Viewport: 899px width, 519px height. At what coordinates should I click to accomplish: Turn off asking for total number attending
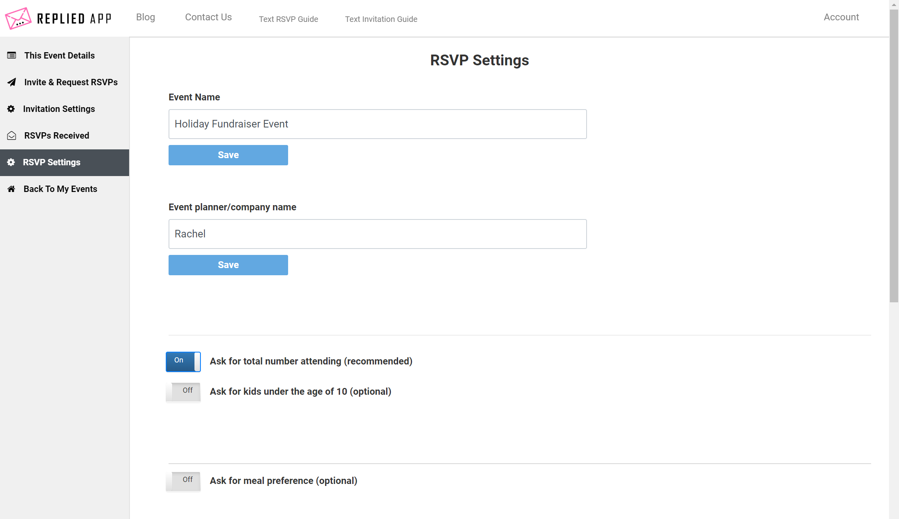183,361
